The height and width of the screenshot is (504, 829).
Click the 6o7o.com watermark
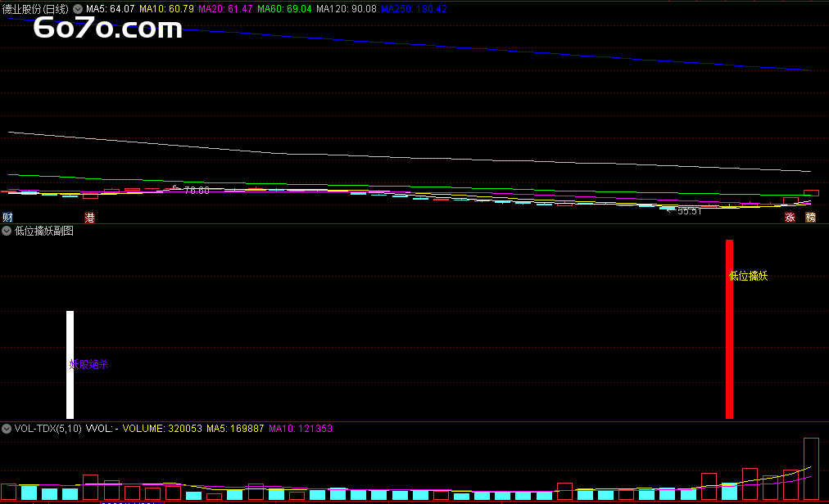pos(107,29)
